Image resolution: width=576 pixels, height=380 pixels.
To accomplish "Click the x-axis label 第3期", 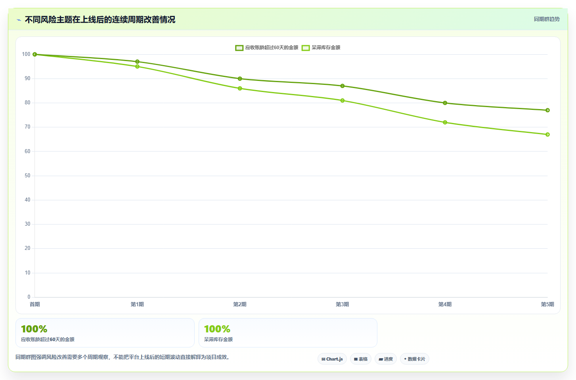I will point(343,304).
